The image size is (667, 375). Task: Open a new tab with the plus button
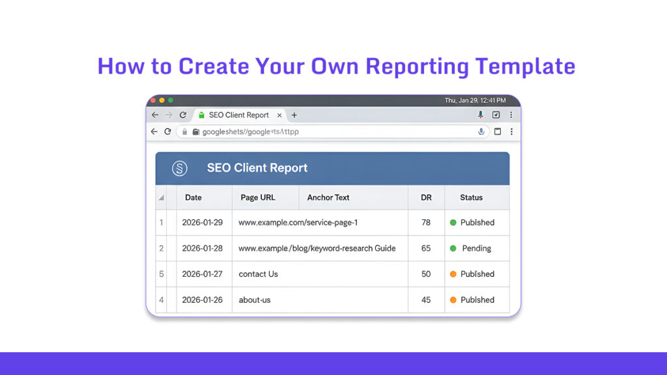[x=294, y=115]
